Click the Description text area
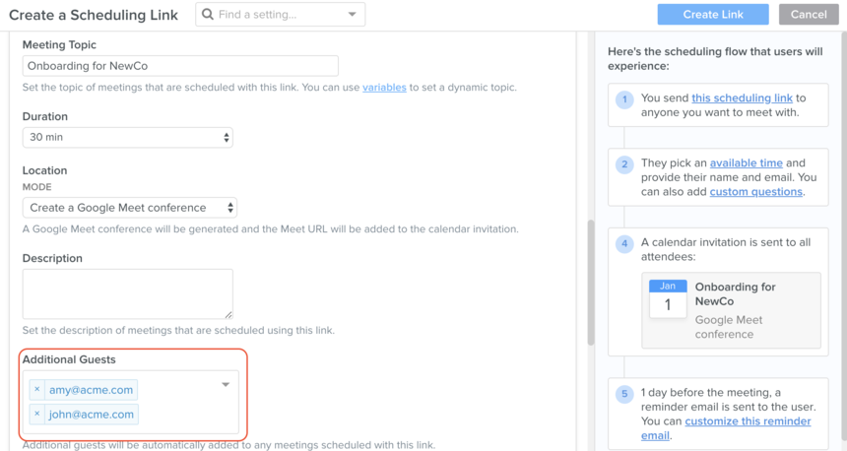 (127, 293)
